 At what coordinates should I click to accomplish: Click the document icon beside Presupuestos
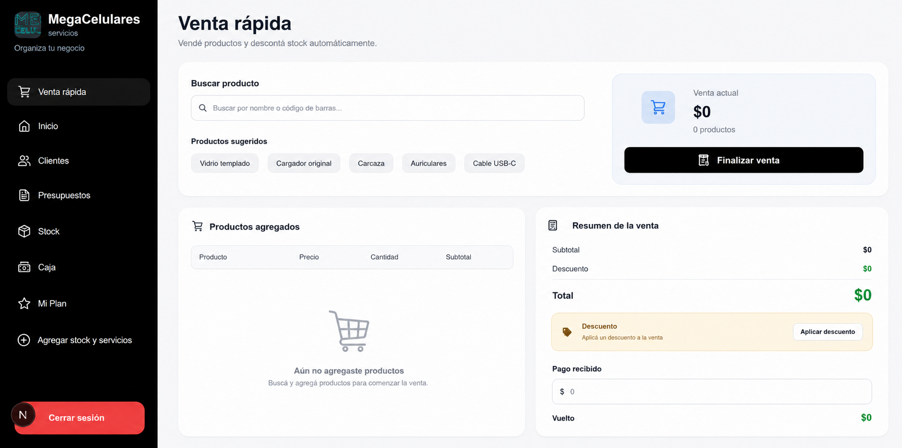tap(24, 195)
